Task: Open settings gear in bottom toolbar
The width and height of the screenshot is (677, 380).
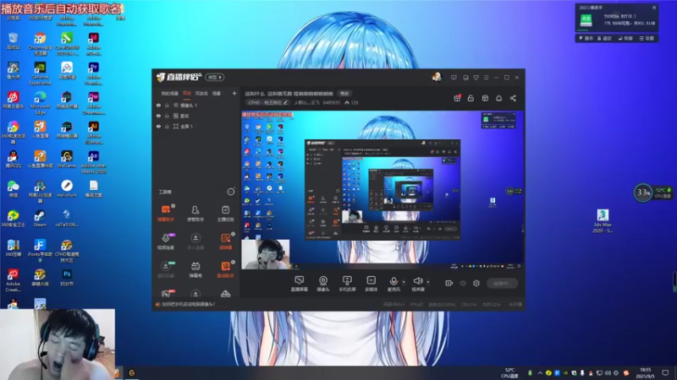Action: tap(476, 283)
